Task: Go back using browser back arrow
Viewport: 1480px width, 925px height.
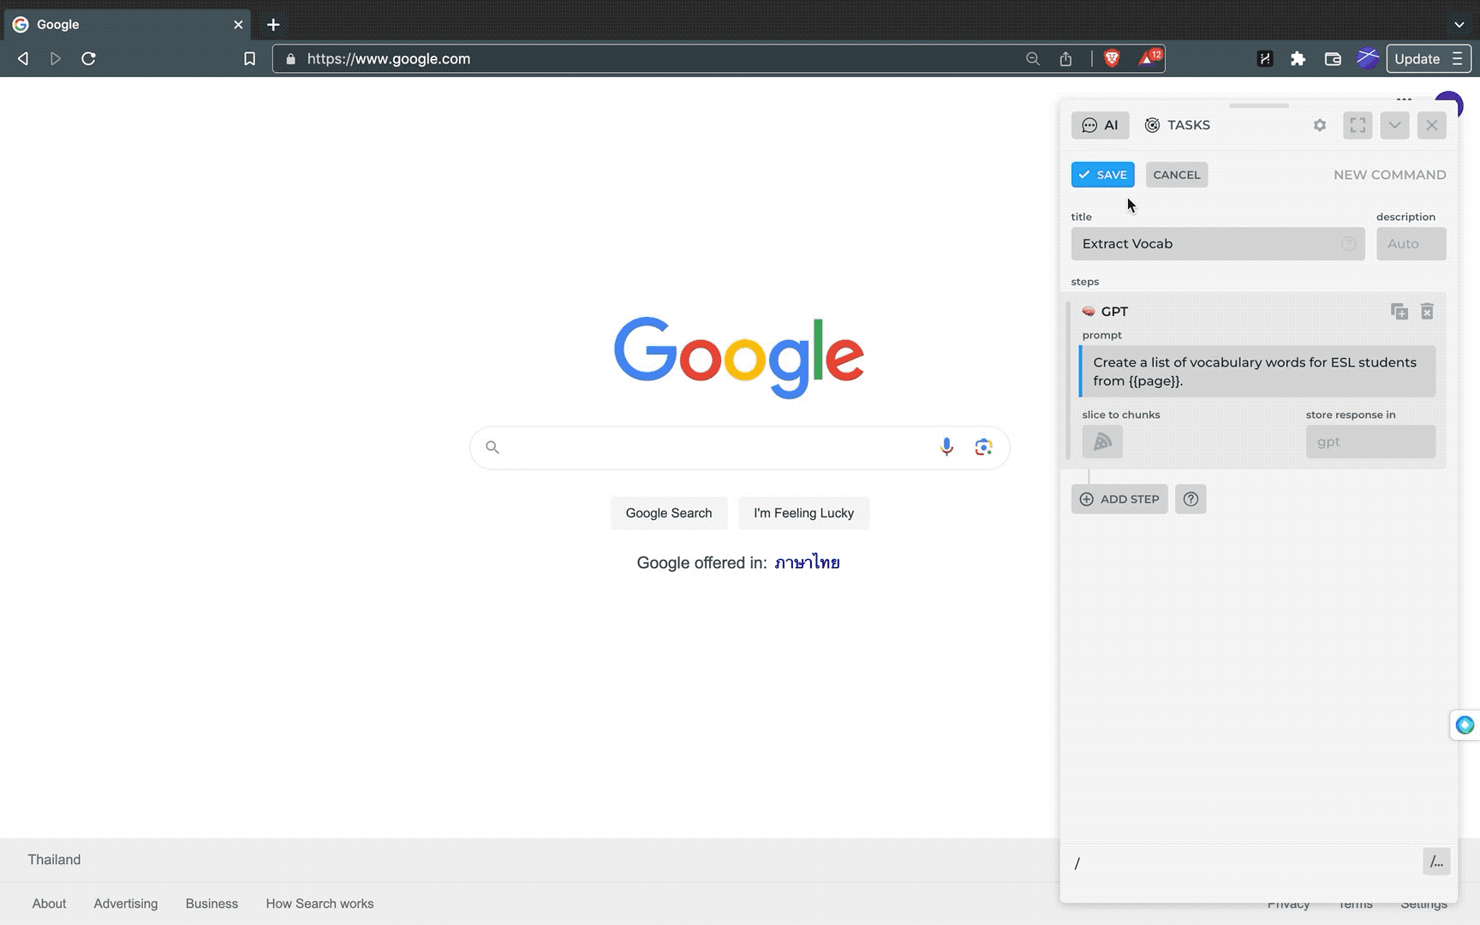Action: 23,59
